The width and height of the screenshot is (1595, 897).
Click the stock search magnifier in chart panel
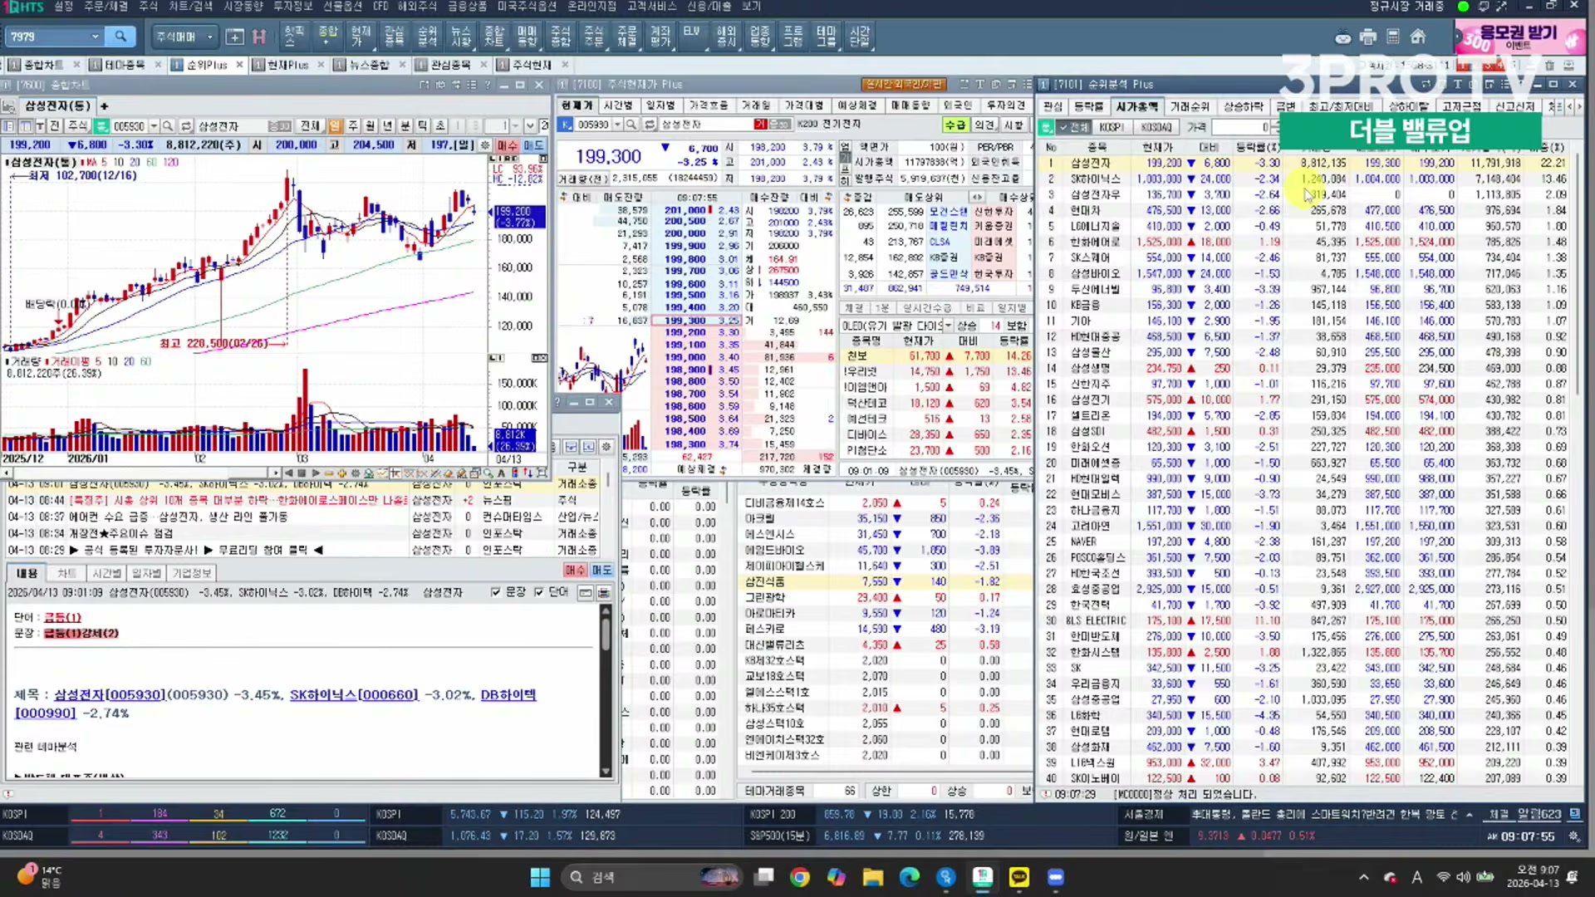(167, 126)
